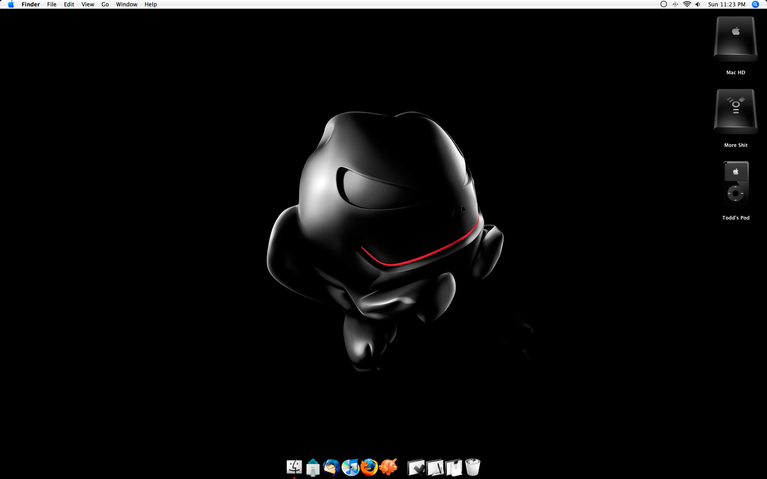The width and height of the screenshot is (767, 479).
Task: Open the documents clip folder in Dock
Action: pyautogui.click(x=454, y=467)
